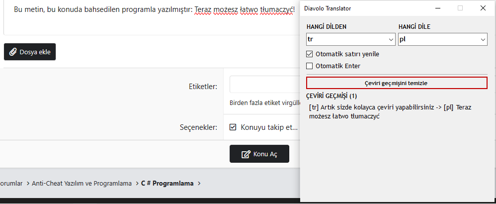Close the Diavolo Translator window
The width and height of the screenshot is (496, 204).
(x=483, y=8)
